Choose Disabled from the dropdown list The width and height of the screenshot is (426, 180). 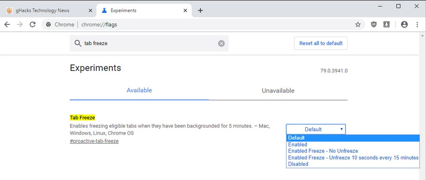point(298,164)
